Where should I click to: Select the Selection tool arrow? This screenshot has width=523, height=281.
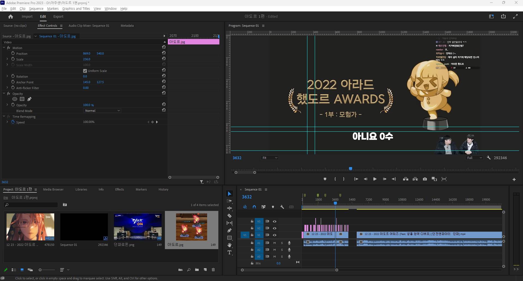click(229, 194)
